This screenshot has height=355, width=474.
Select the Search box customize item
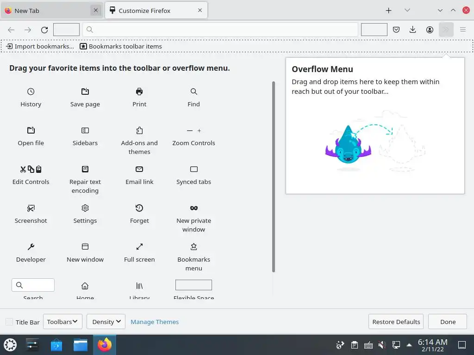pyautogui.click(x=33, y=289)
